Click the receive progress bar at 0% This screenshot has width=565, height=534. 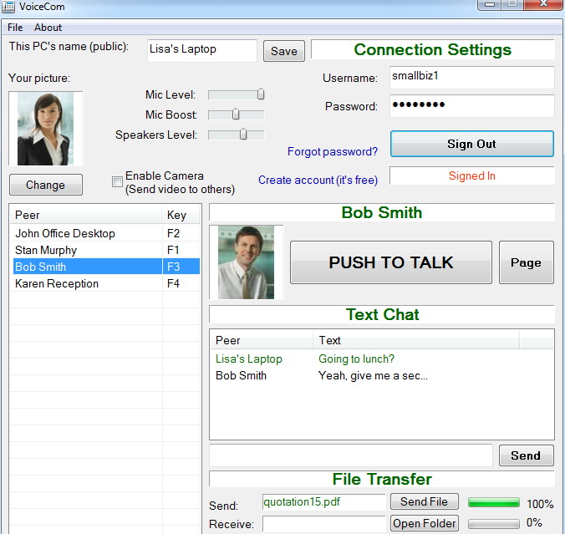pos(494,523)
